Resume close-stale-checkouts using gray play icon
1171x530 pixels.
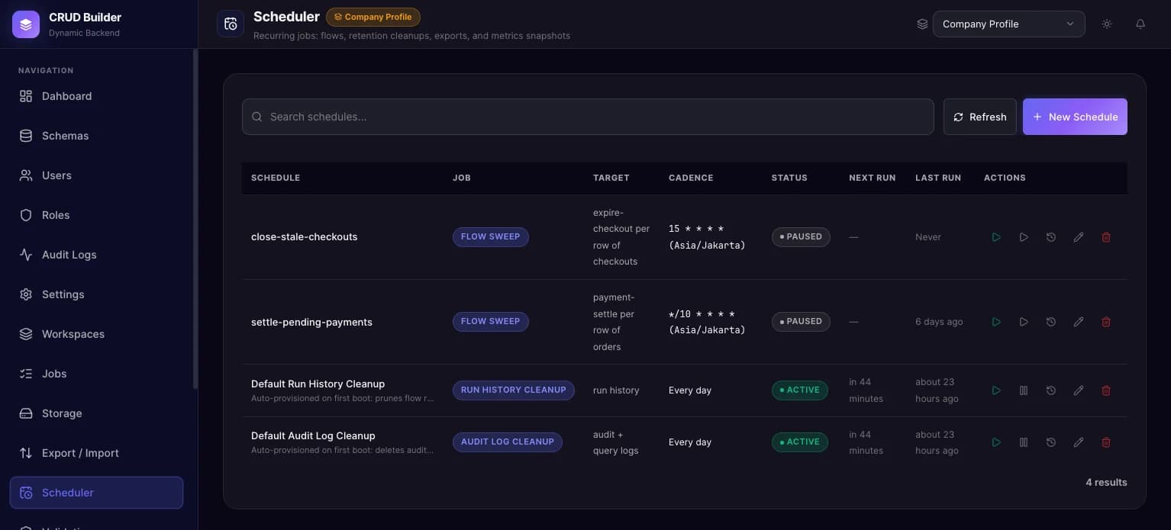click(x=1024, y=237)
